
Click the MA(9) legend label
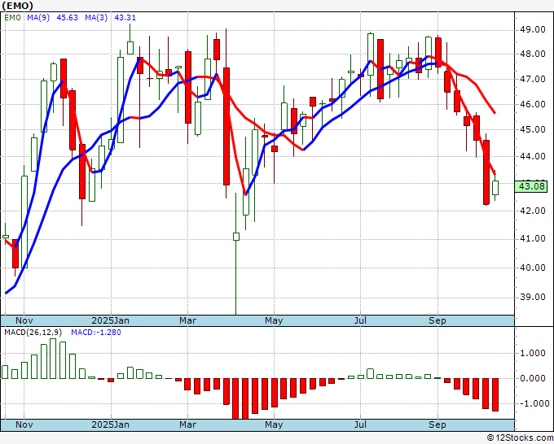38,17
